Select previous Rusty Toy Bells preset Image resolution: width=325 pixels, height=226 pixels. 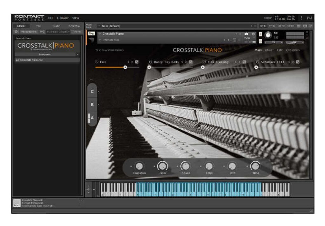click(x=182, y=62)
